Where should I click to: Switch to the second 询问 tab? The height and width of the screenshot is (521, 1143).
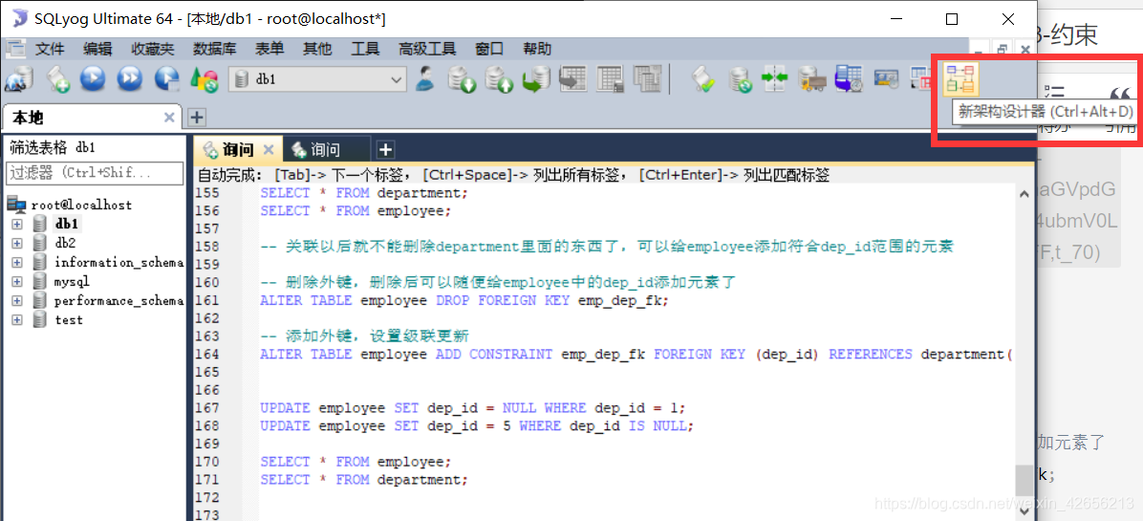pos(326,150)
